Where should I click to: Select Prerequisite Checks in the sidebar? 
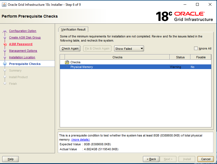tap(25, 64)
